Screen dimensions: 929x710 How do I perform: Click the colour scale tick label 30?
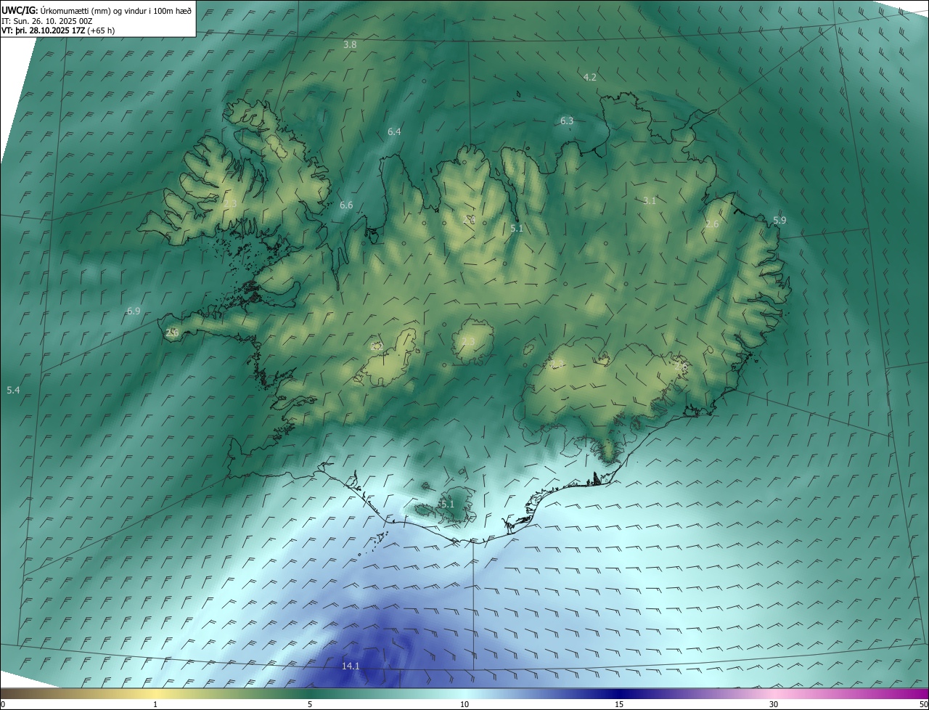point(774,704)
